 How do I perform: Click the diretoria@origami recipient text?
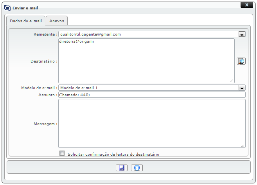[x=77, y=41]
